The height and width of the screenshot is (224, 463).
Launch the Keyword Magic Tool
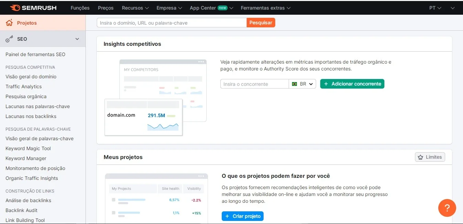coord(28,148)
